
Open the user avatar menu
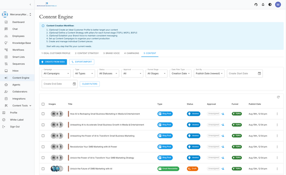point(278,4)
